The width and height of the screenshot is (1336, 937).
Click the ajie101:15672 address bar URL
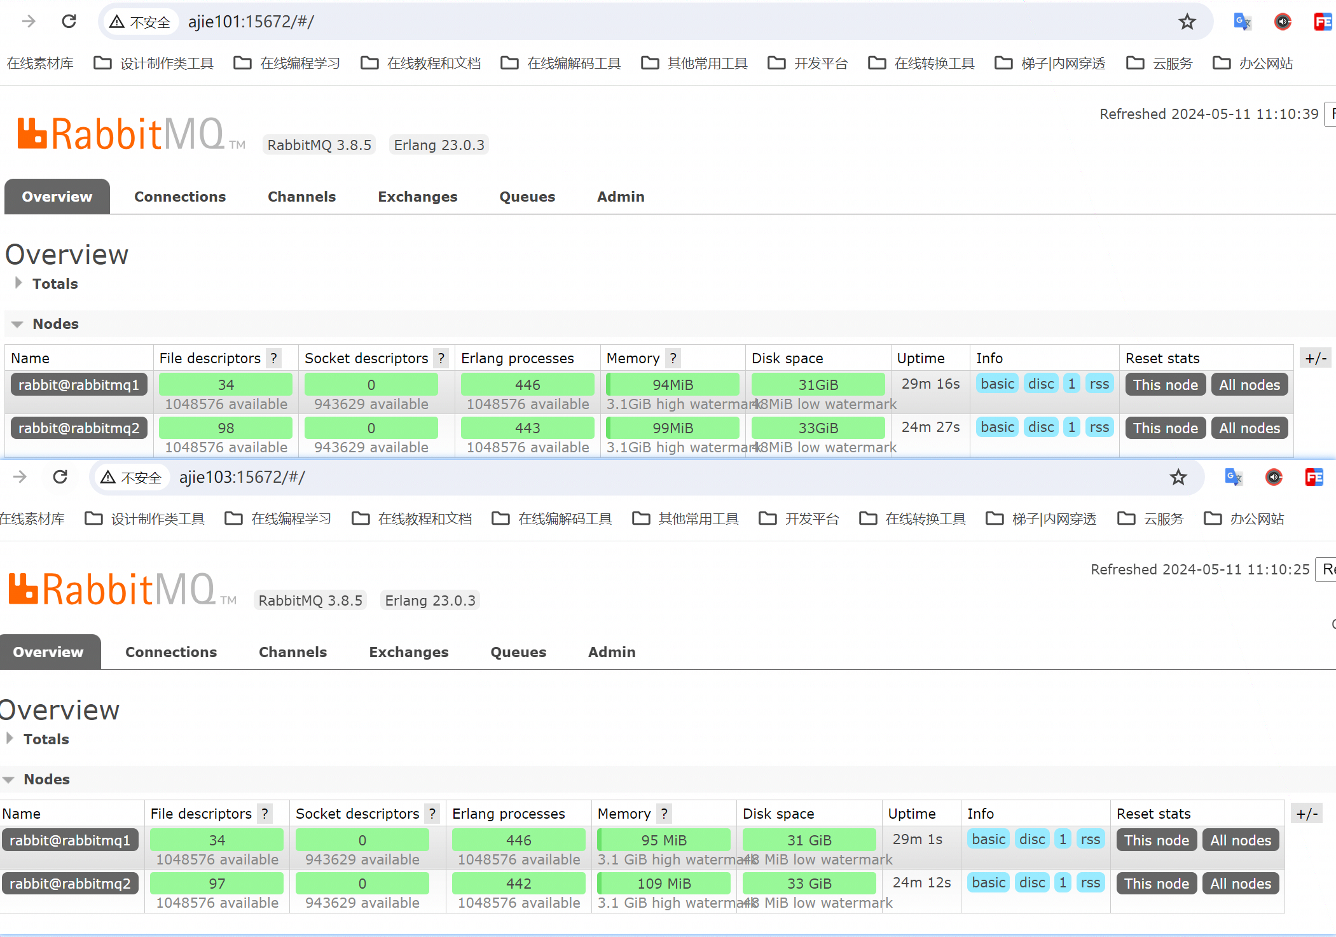point(251,22)
